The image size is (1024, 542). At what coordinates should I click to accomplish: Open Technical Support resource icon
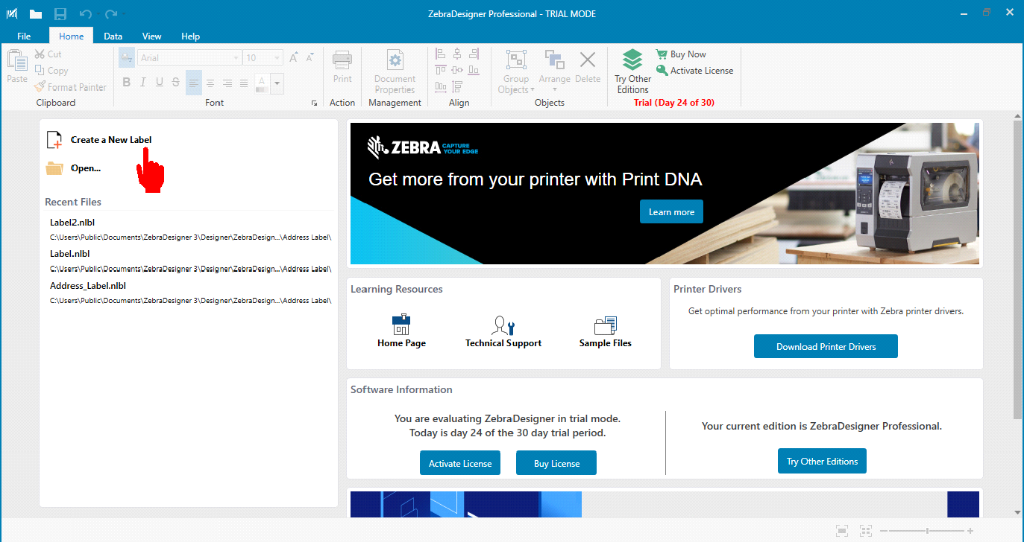tap(503, 325)
